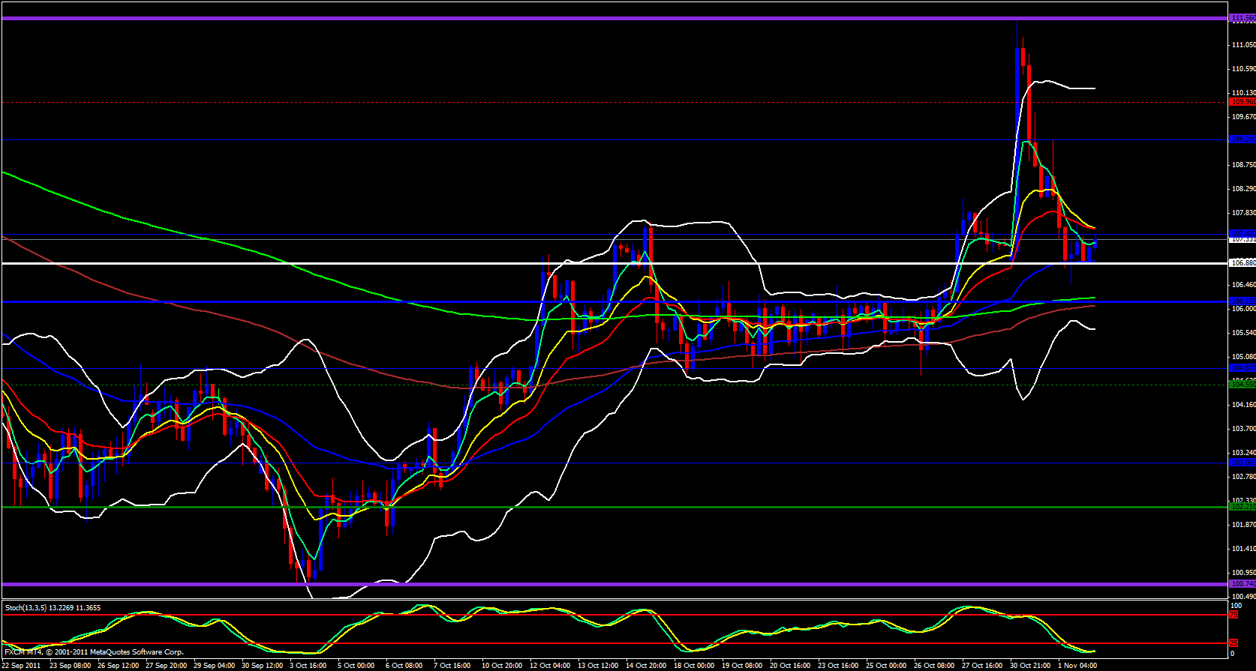Click the green 104.550 price level tag

point(1242,384)
